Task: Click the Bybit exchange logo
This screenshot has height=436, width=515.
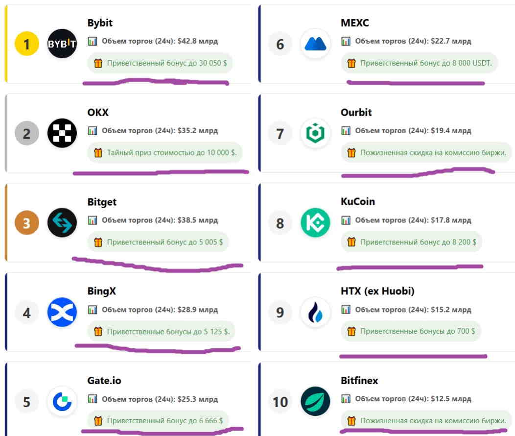Action: pos(62,44)
